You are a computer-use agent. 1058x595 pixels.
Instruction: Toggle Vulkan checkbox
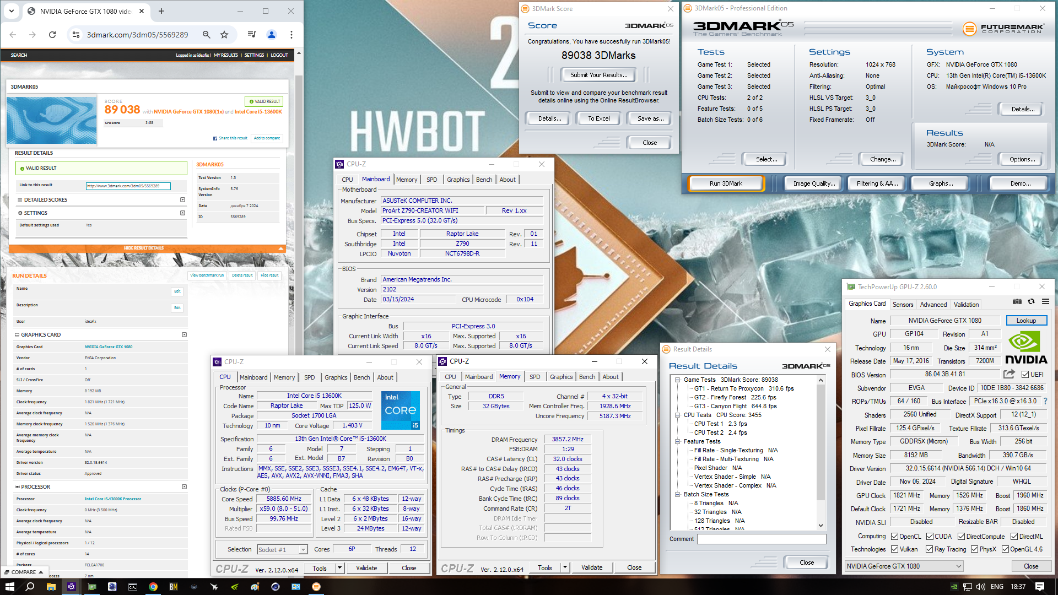[x=894, y=549]
